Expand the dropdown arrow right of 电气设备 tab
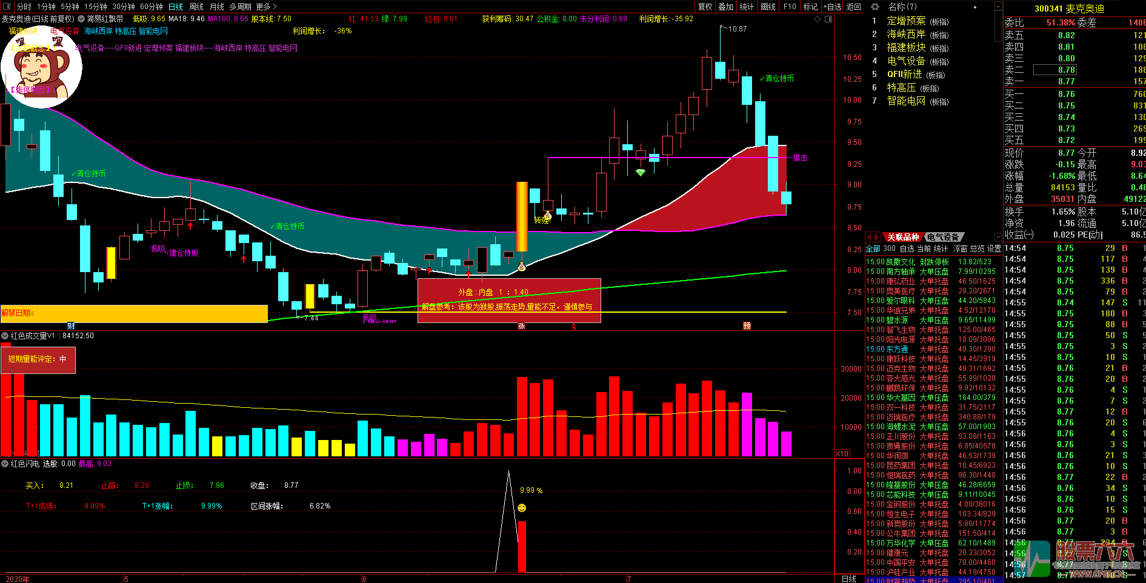 [x=998, y=237]
